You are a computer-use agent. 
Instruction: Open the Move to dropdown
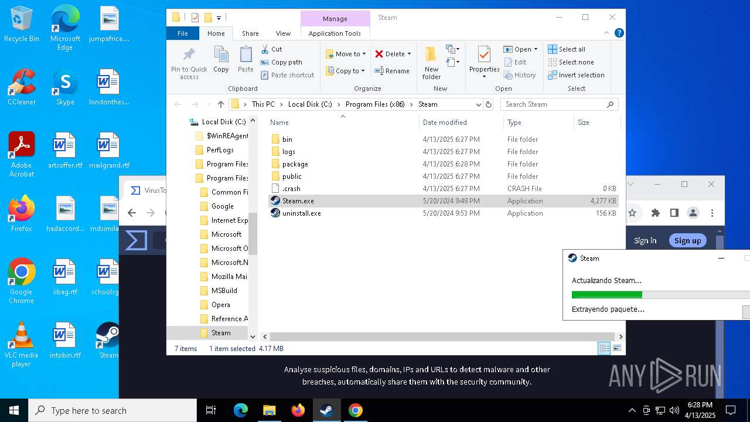(x=346, y=54)
